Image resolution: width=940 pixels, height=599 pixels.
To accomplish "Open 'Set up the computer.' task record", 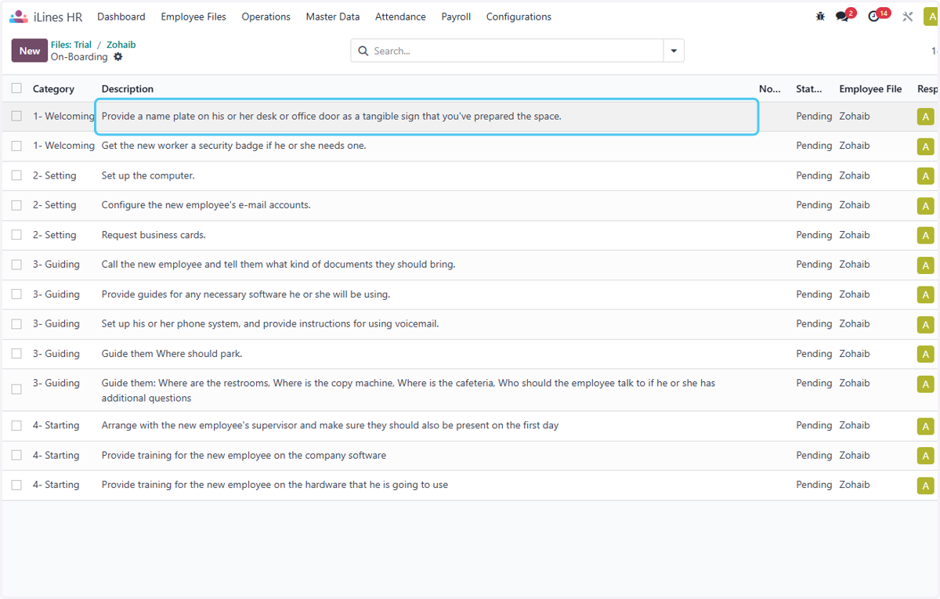I will (148, 175).
